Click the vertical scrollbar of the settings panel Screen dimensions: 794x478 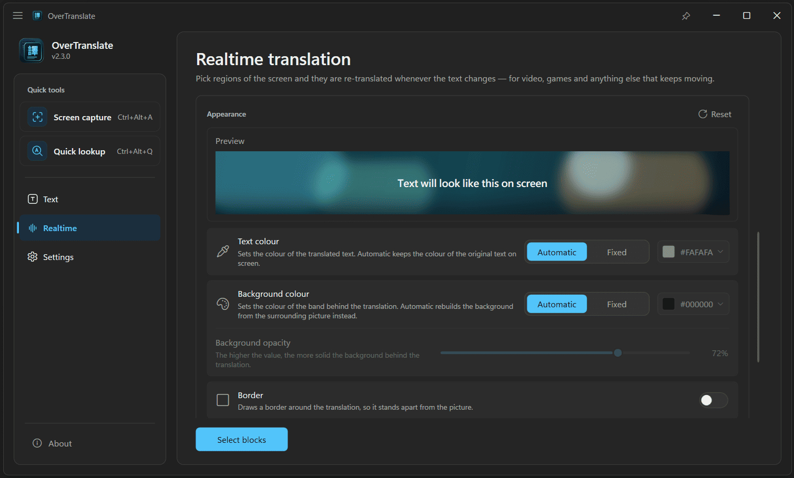(758, 297)
